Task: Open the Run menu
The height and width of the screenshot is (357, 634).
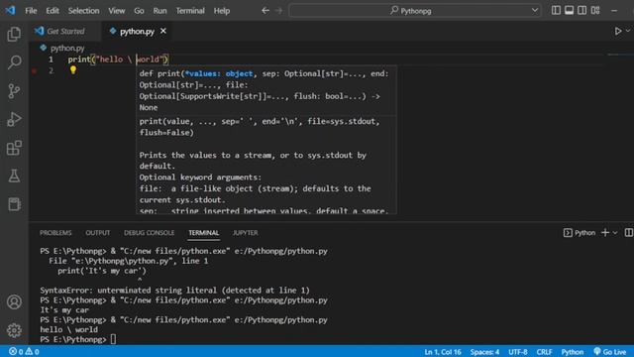Action: click(x=159, y=11)
